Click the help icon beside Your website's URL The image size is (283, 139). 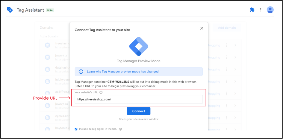tap(101, 92)
